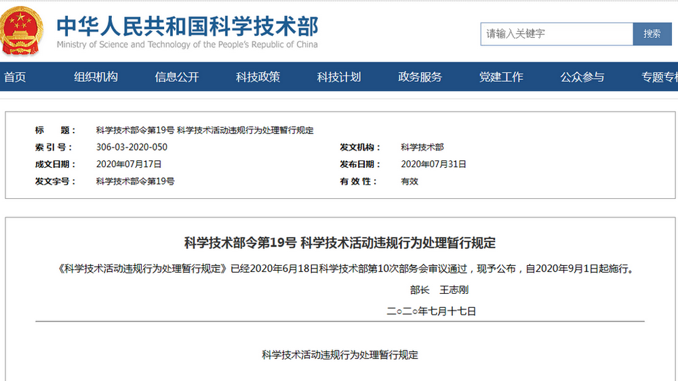Click the 请输入关键字 search field
This screenshot has width=678, height=381.
pos(556,33)
